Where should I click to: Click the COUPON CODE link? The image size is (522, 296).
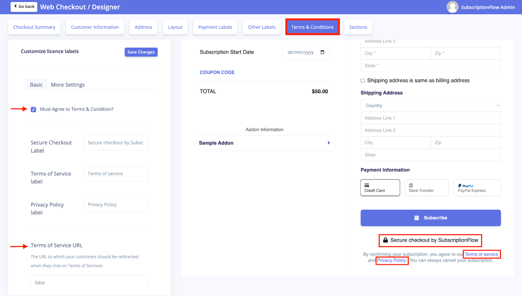coord(217,73)
